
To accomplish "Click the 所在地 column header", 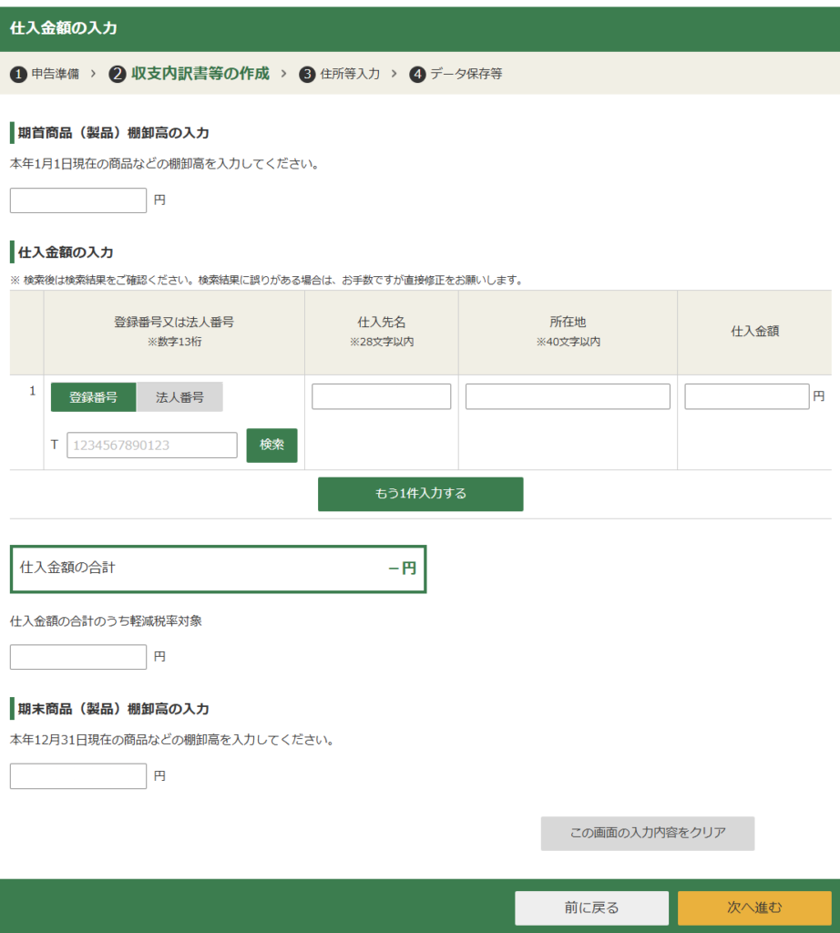I will click(x=568, y=331).
